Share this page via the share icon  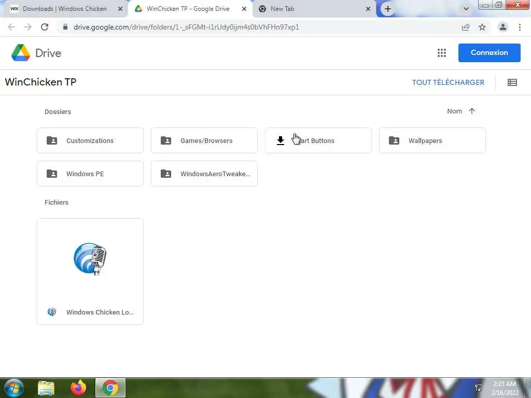pyautogui.click(x=466, y=27)
